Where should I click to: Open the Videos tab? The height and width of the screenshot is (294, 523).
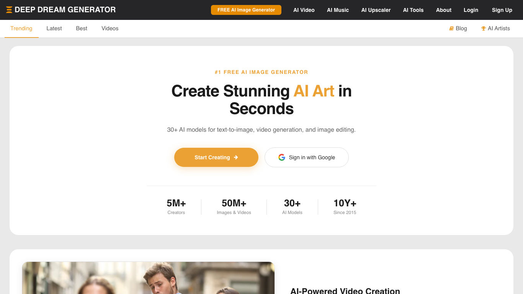pos(110,29)
